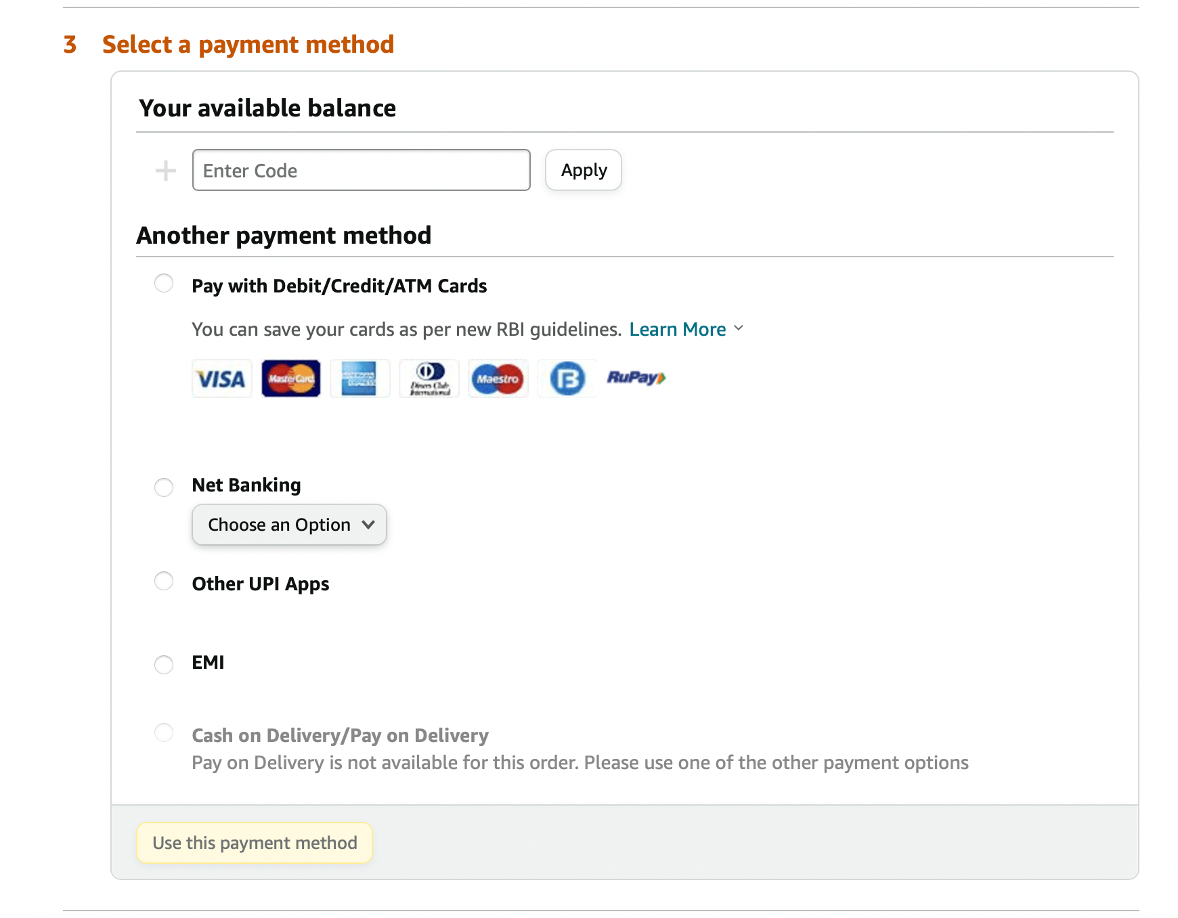This screenshot has height=918, width=1178.
Task: Click the American Express card logo
Action: [359, 378]
